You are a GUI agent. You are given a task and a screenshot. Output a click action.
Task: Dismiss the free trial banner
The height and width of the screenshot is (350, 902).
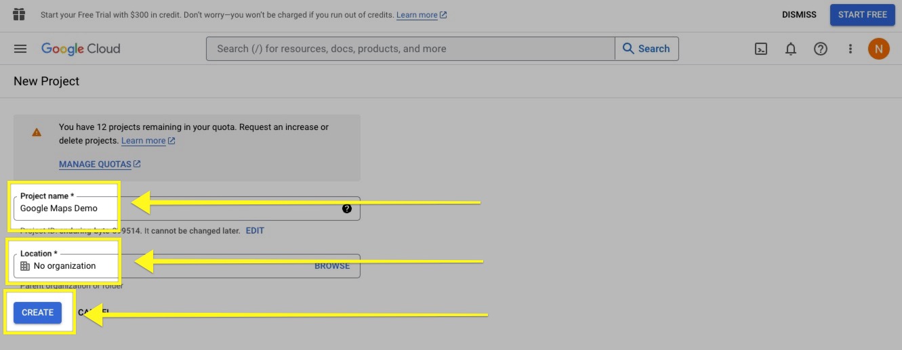pyautogui.click(x=799, y=15)
